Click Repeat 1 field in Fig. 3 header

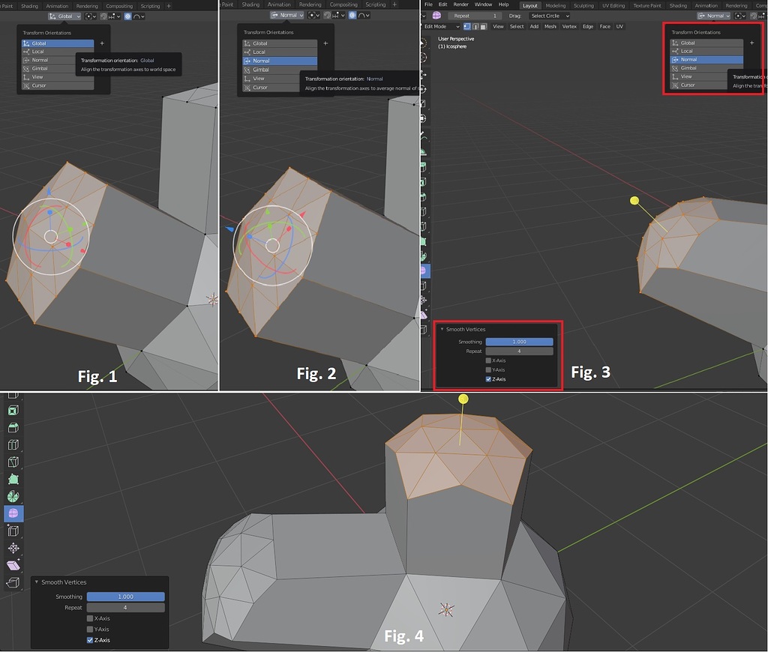point(475,16)
